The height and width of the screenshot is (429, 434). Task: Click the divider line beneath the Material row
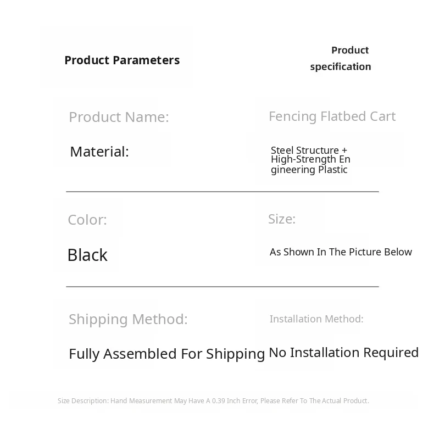[222, 192]
